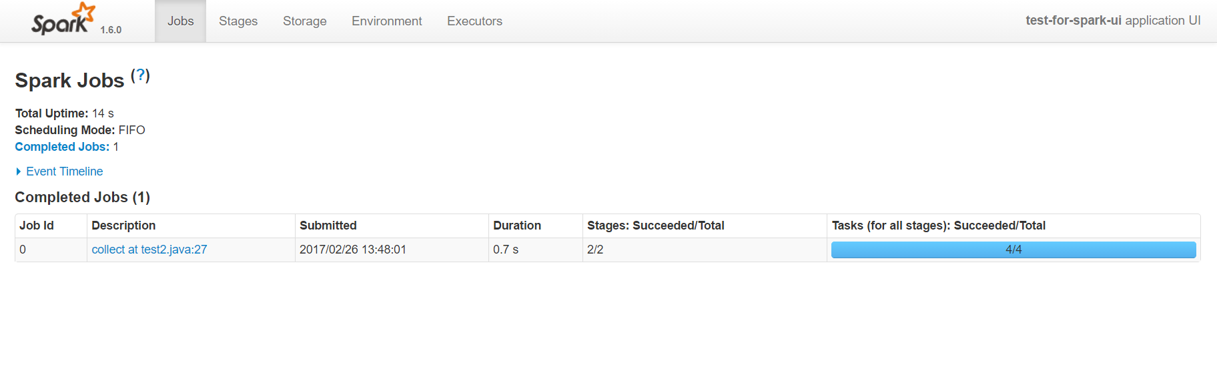Switch to the Jobs tab
Image resolution: width=1217 pixels, height=375 pixels.
[180, 21]
